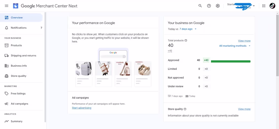Click Your performance on Google heading

click(x=93, y=23)
